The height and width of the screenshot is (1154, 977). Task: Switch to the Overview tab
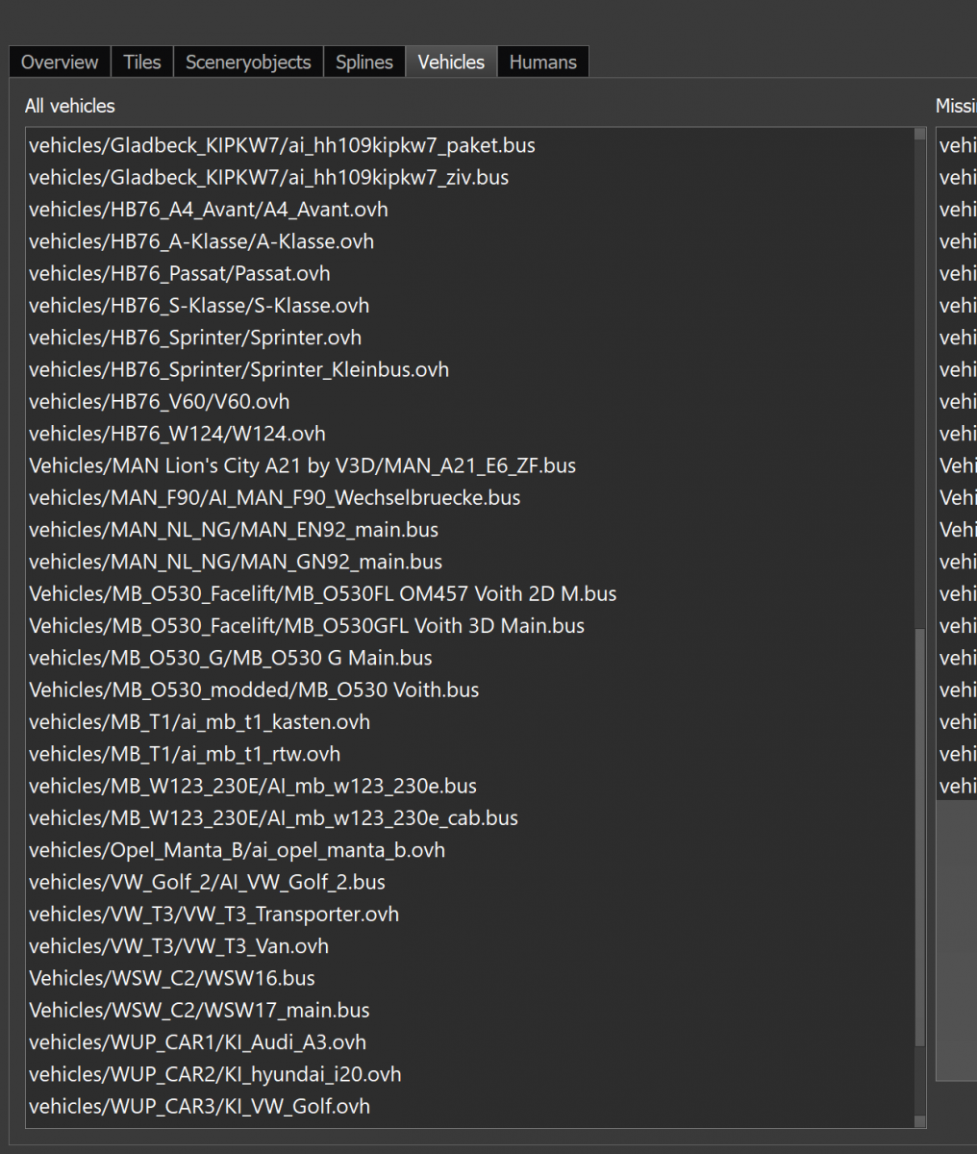click(60, 63)
